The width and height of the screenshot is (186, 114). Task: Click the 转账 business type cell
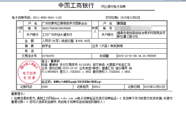click(x=142, y=46)
